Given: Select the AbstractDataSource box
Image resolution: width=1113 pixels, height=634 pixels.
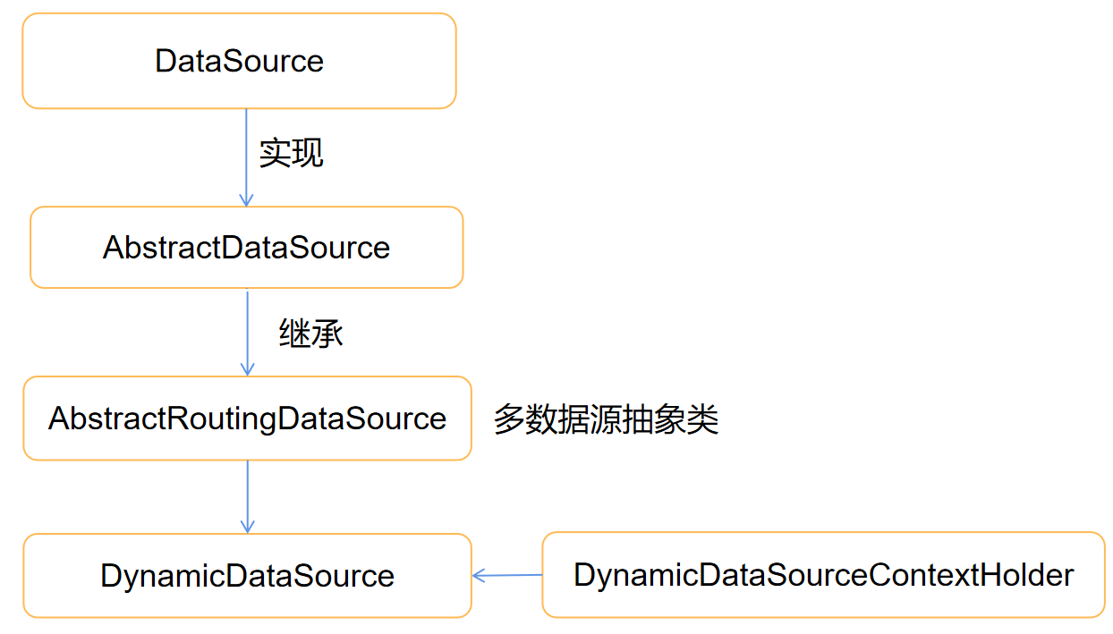Looking at the screenshot, I should [x=246, y=248].
